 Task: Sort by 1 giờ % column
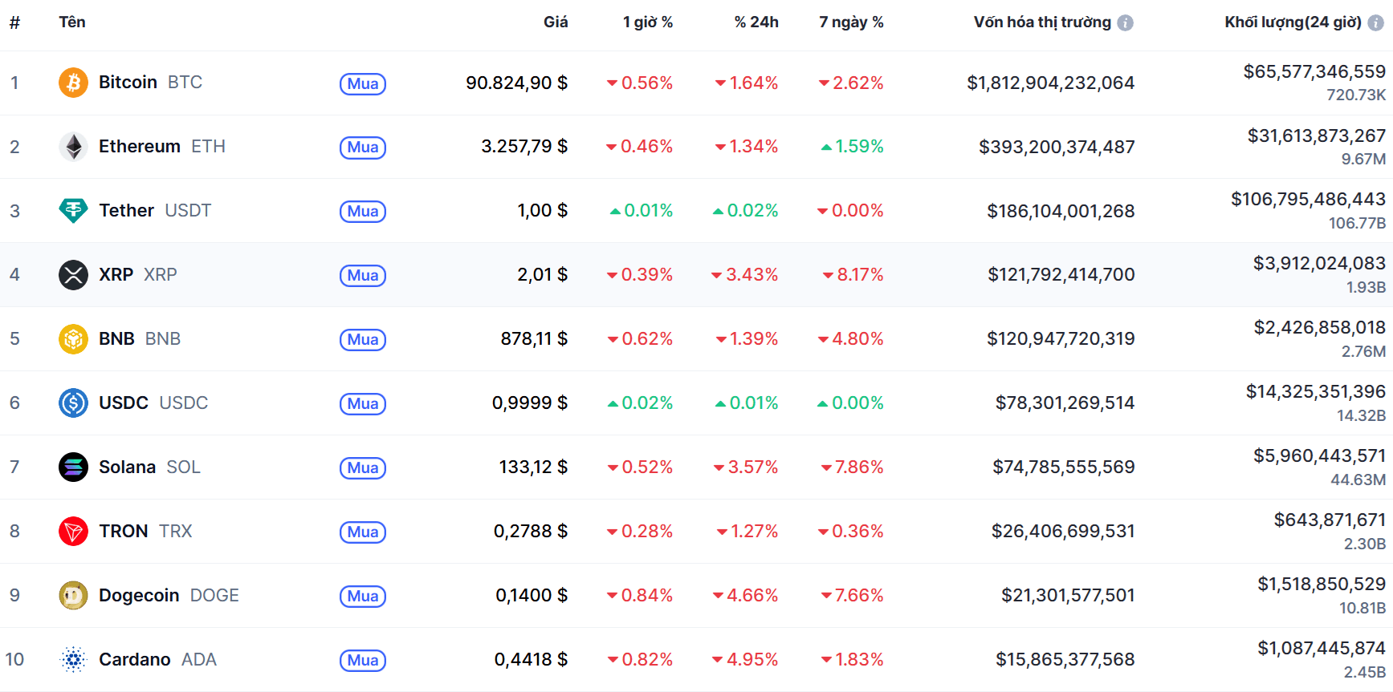[648, 22]
